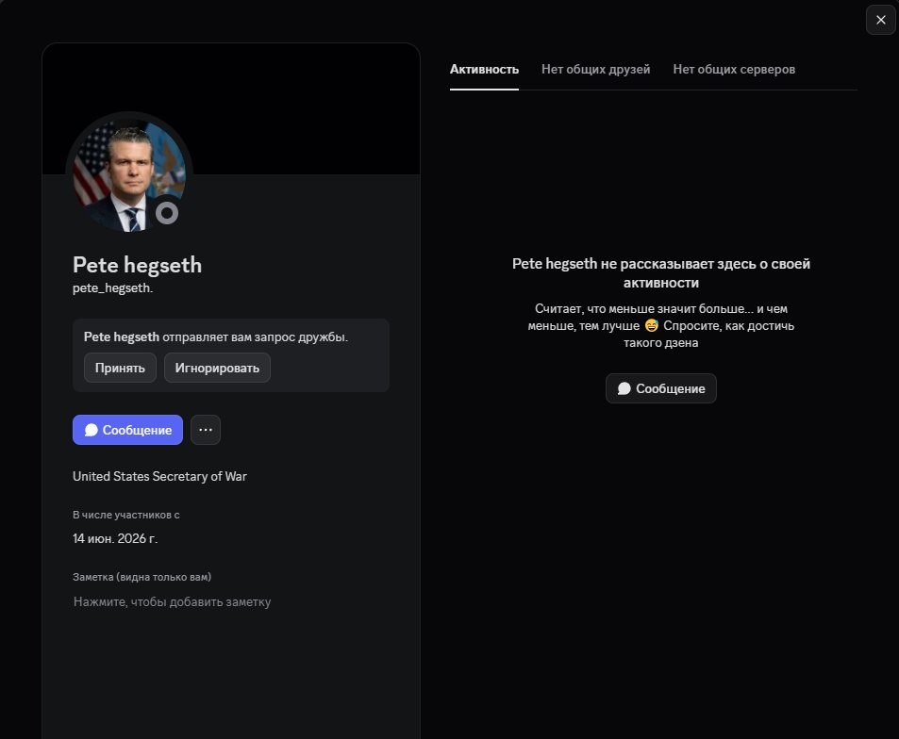Accept friend request with Принять
Viewport: 899px width, 739px height.
120,368
